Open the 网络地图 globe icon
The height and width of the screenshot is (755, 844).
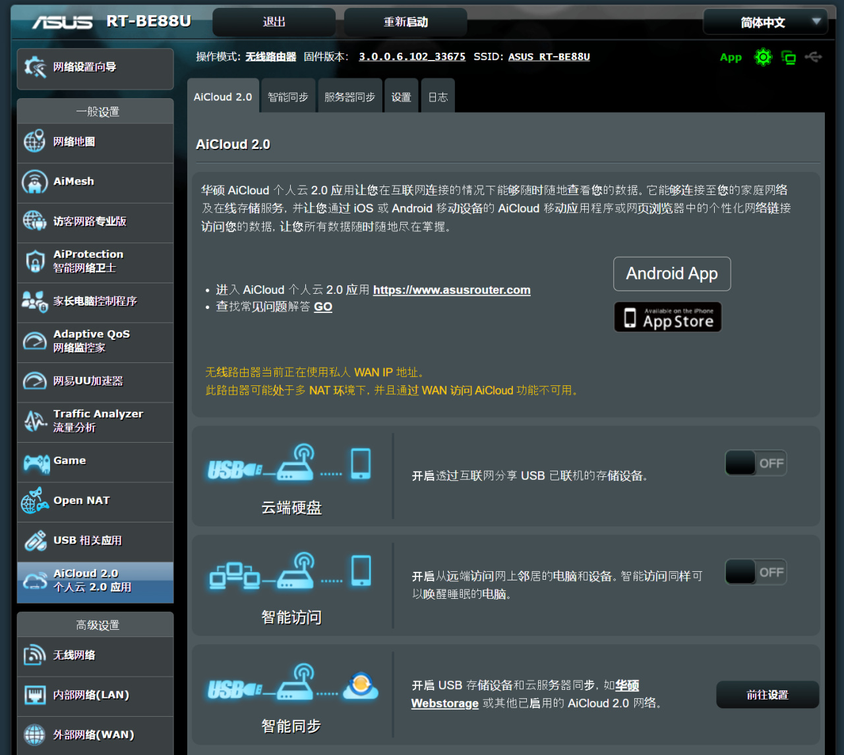(34, 142)
